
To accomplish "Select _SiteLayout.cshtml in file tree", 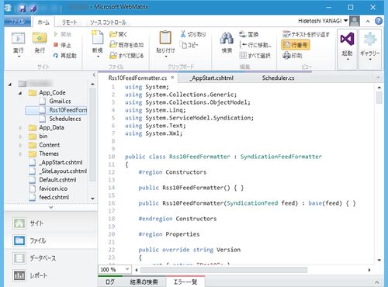I will (x=63, y=171).
